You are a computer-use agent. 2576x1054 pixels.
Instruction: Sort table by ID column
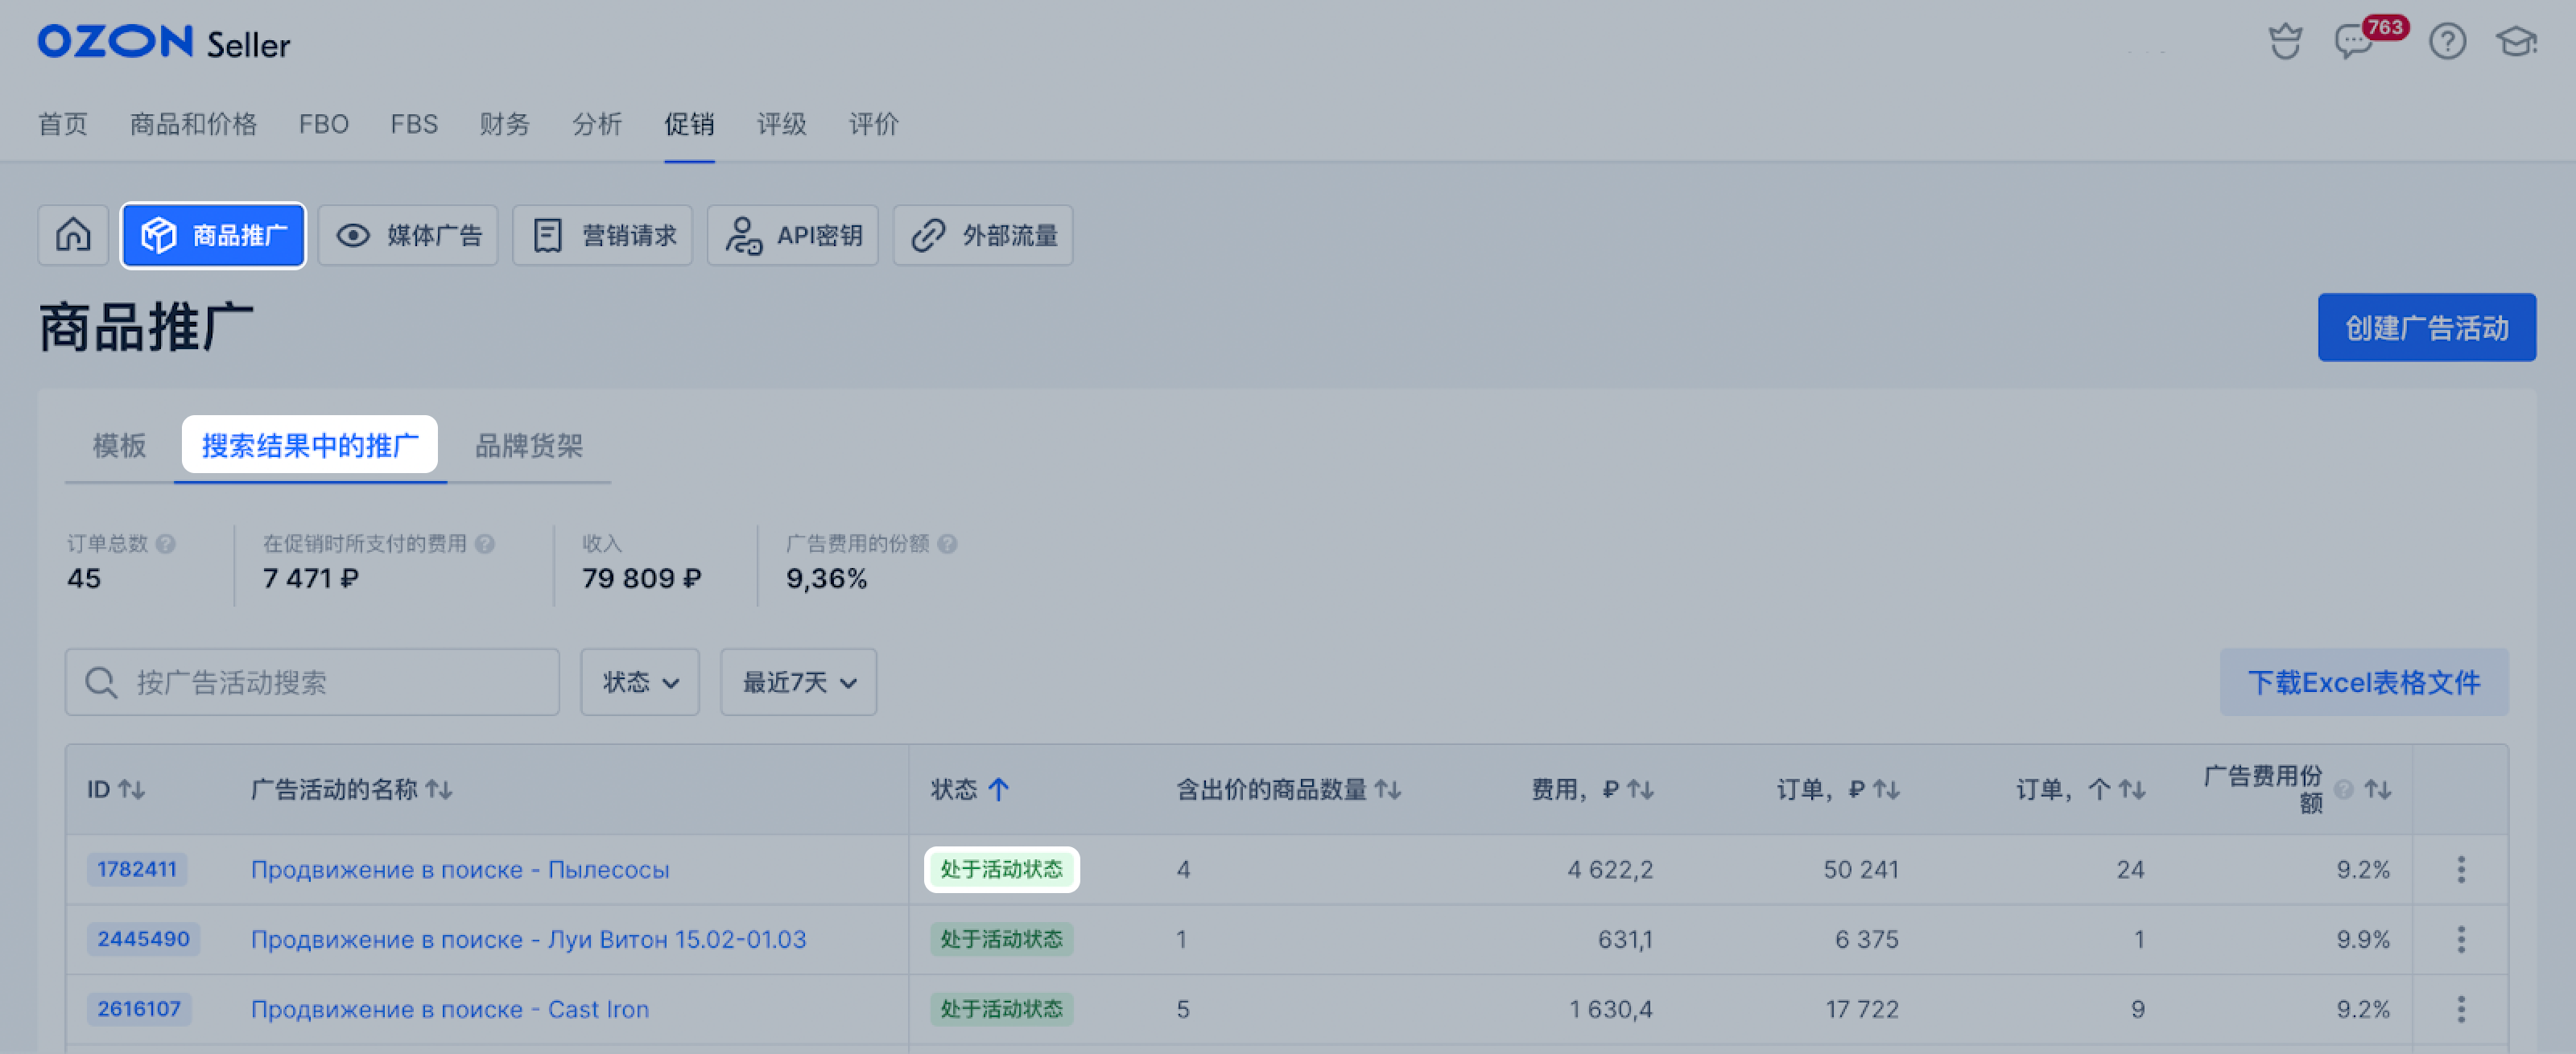pyautogui.click(x=131, y=789)
